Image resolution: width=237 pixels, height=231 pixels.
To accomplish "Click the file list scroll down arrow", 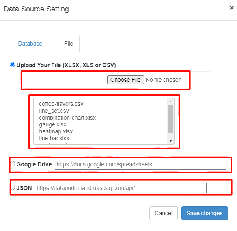I will pyautogui.click(x=170, y=141).
